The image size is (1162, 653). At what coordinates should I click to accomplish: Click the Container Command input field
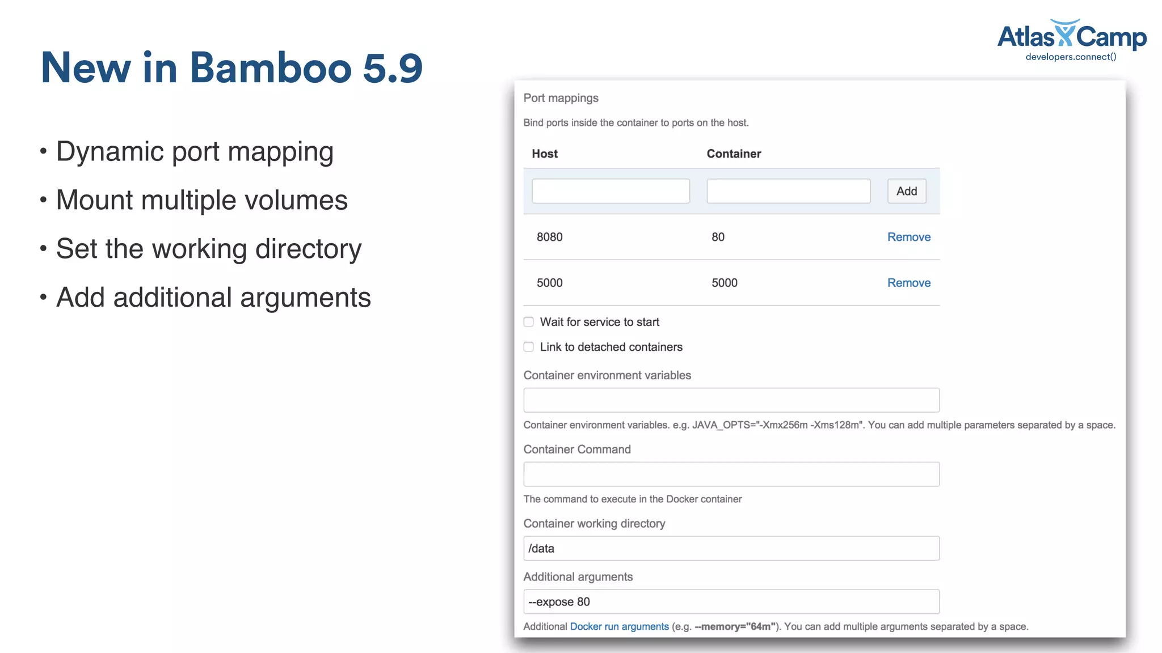731,474
